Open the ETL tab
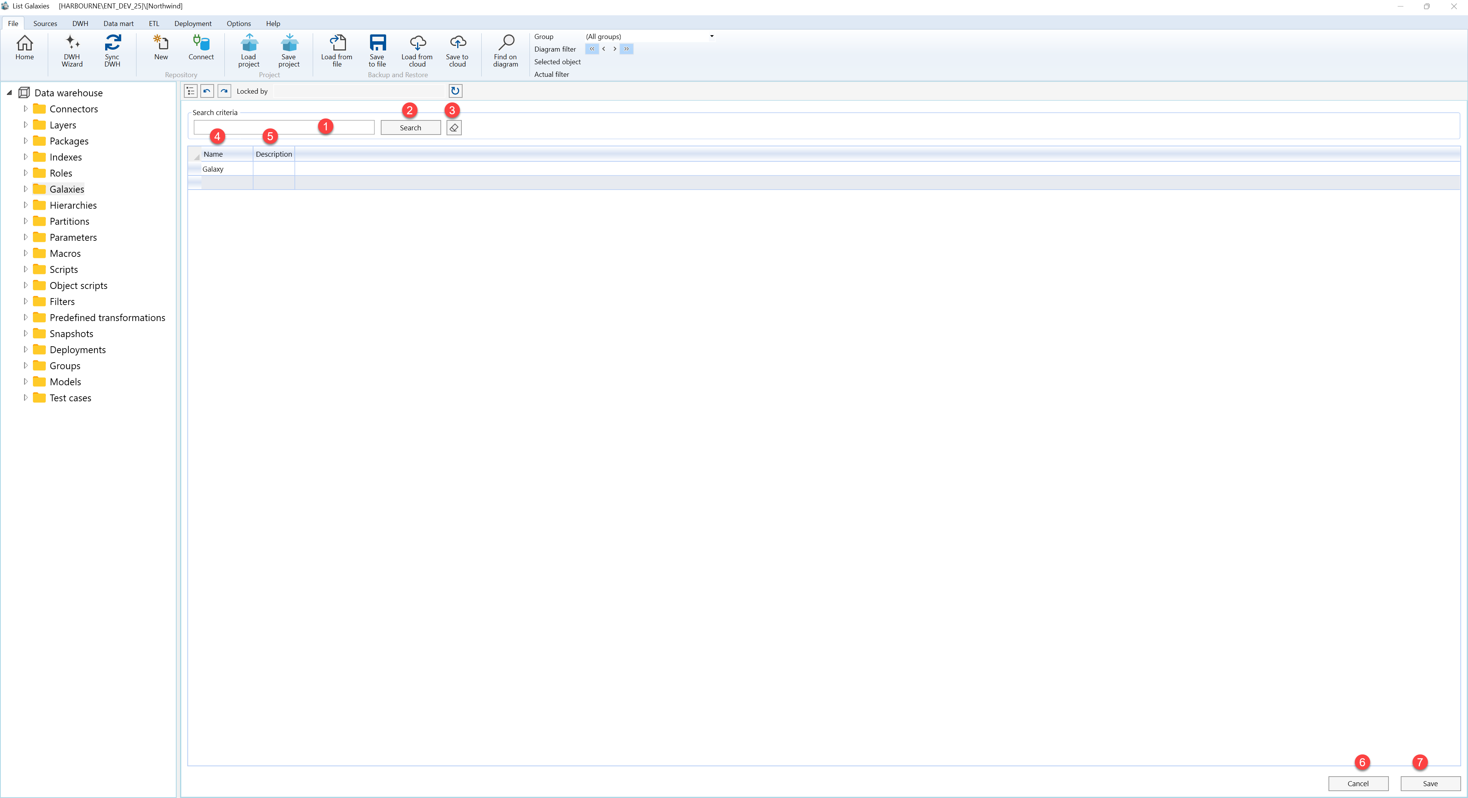The height and width of the screenshot is (798, 1468). [x=154, y=23]
